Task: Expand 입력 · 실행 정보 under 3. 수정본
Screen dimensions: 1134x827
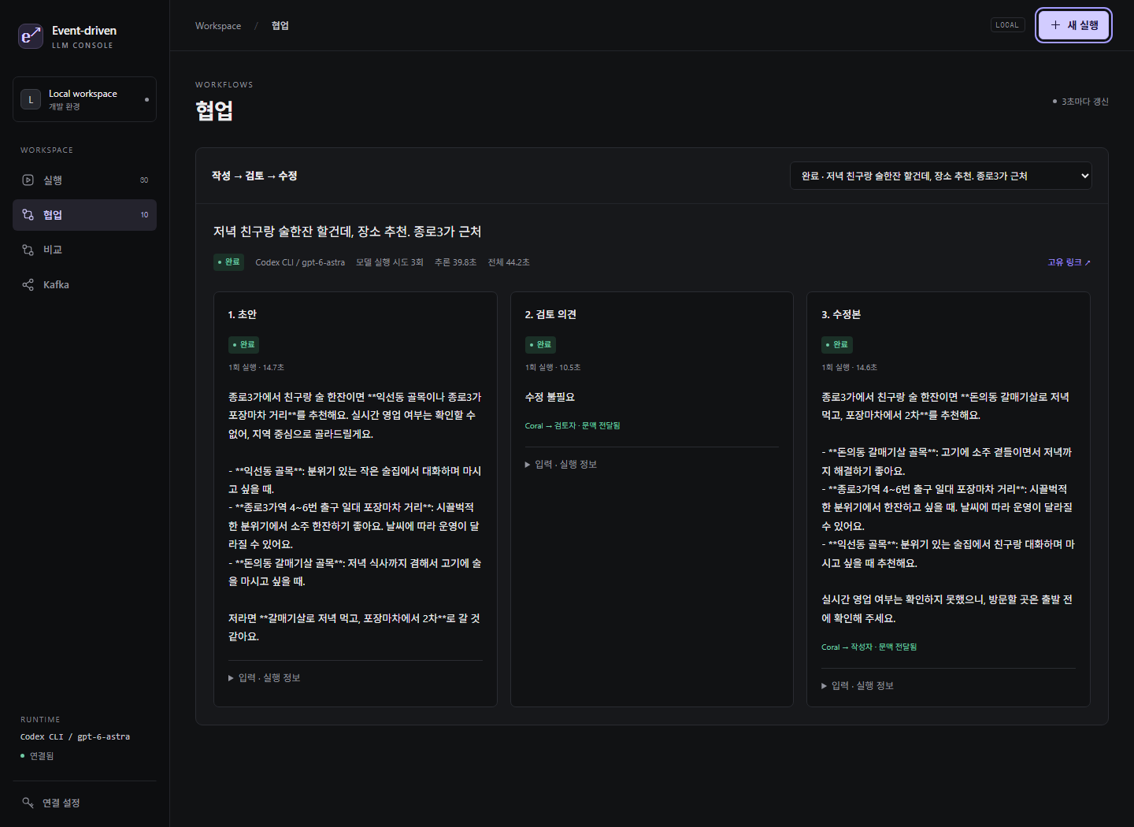Action: (x=858, y=686)
